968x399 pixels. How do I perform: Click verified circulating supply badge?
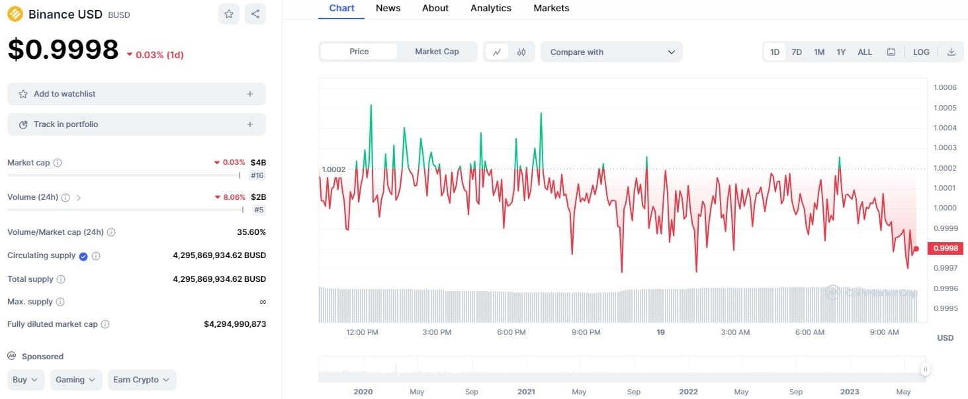pyautogui.click(x=83, y=256)
